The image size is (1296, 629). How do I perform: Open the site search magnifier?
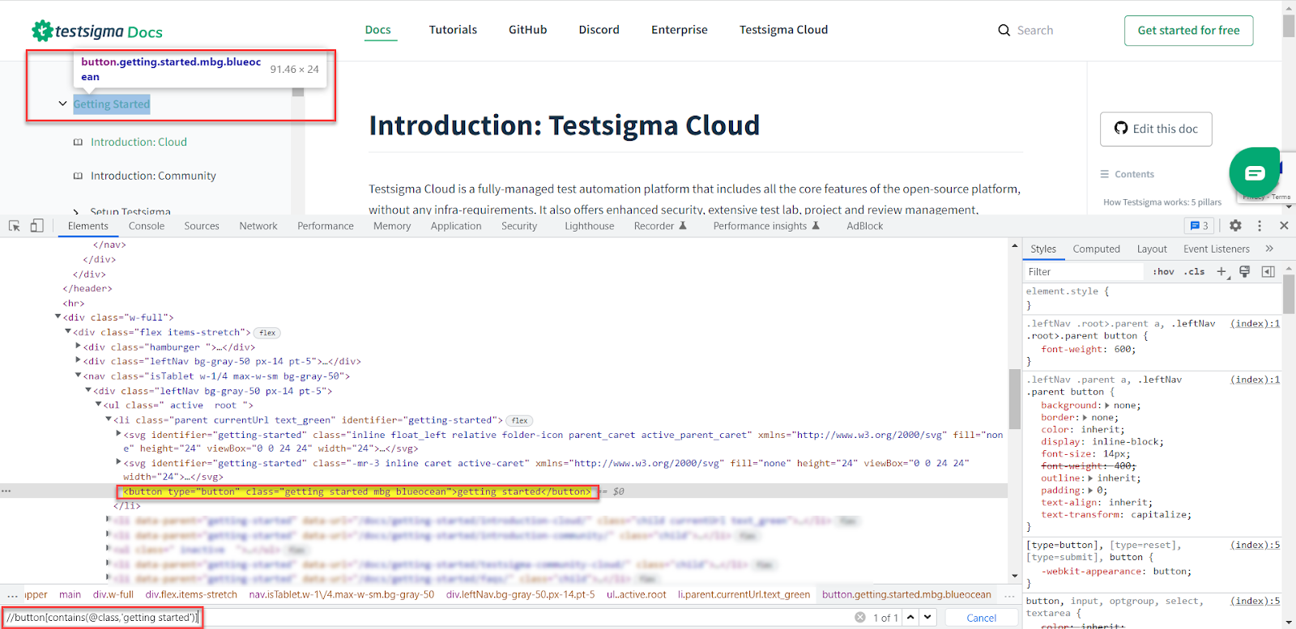[x=1004, y=30]
